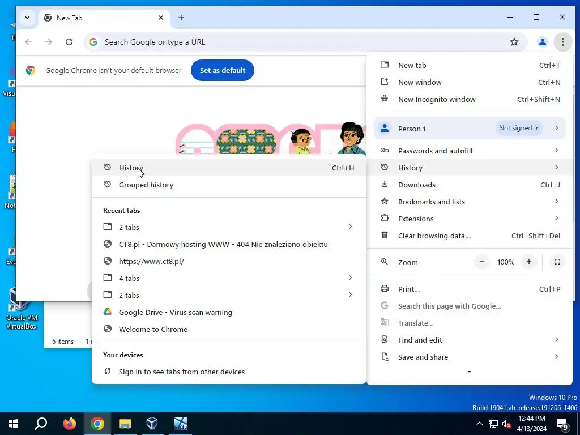
Task: Click Sign in to see tabs from other devices
Action: coord(229,372)
